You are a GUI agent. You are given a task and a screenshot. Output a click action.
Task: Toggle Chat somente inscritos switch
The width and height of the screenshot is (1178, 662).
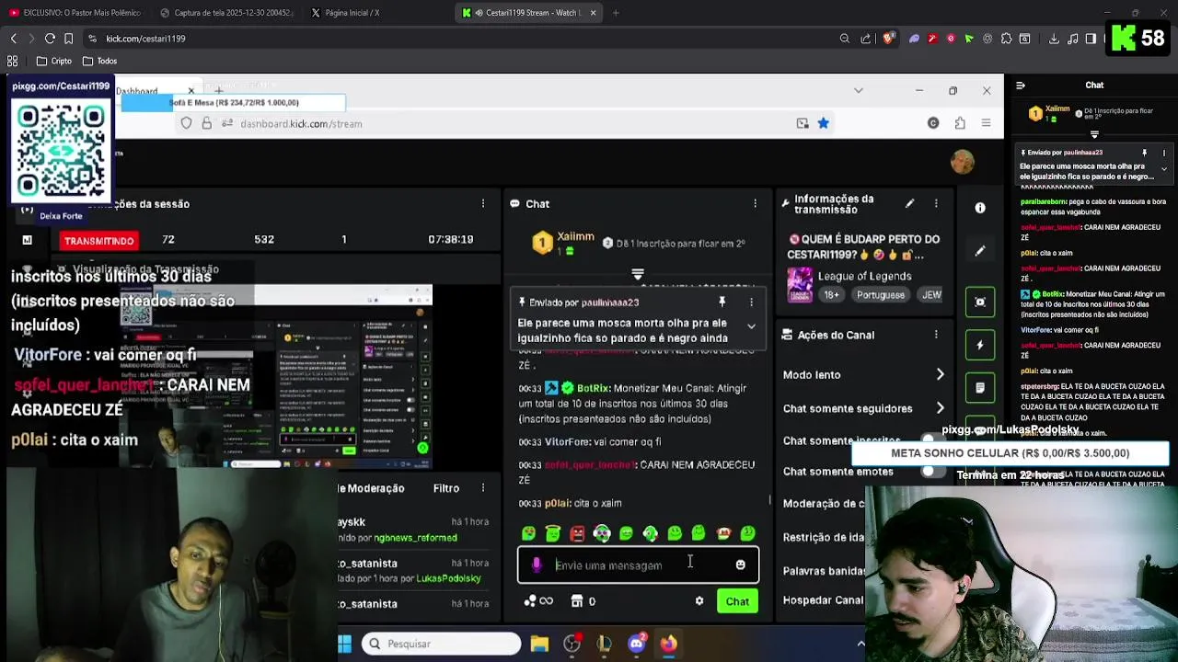931,440
